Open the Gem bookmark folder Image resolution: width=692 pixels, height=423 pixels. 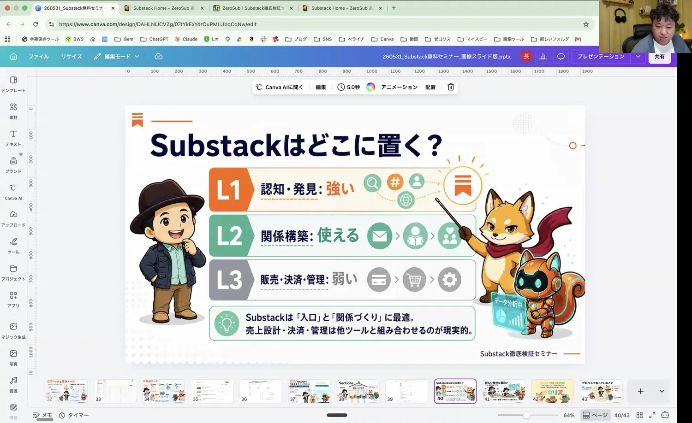tap(124, 39)
